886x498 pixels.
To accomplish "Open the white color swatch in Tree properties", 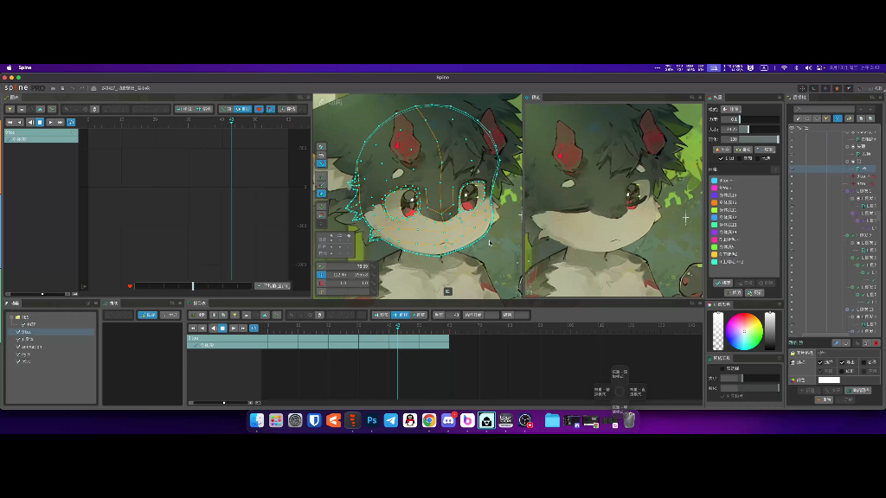I will point(829,380).
